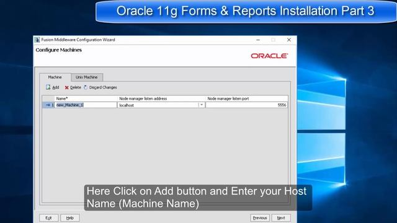397x223 pixels.
Task: Minimize the Configuration Wizard window
Action: pyautogui.click(x=258, y=40)
